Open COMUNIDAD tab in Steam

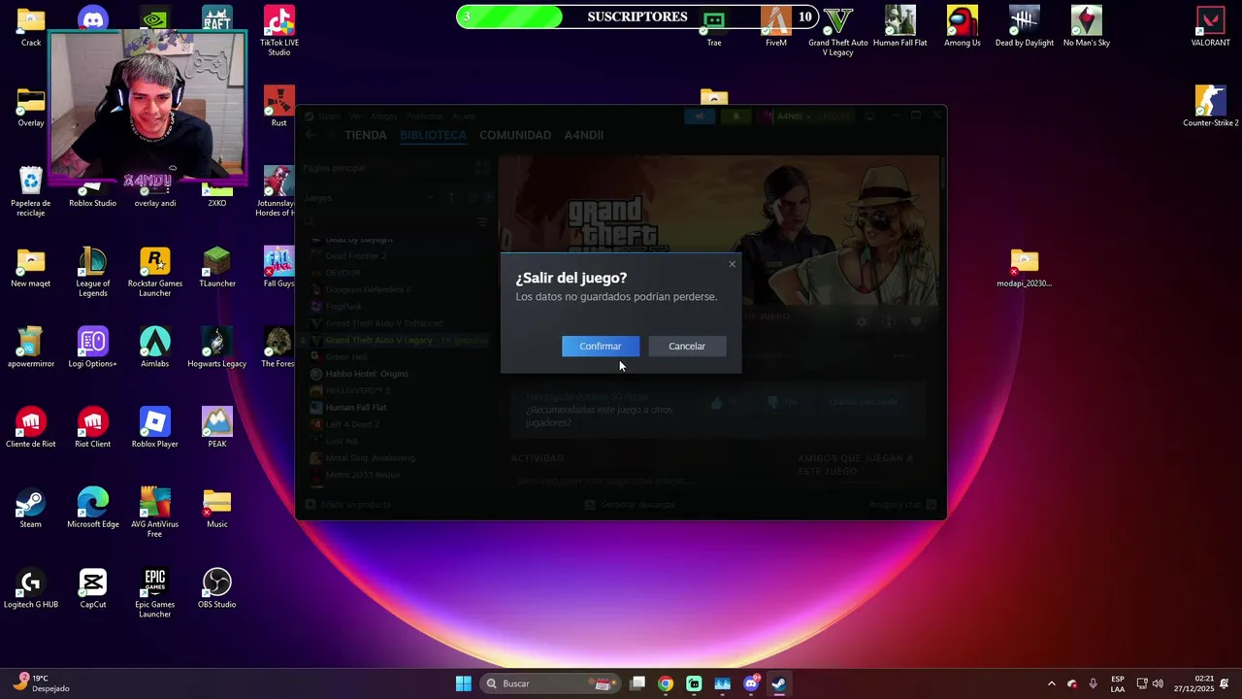[x=515, y=135]
